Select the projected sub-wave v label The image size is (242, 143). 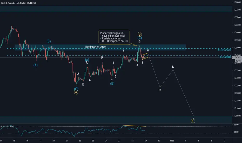[x=193, y=119]
